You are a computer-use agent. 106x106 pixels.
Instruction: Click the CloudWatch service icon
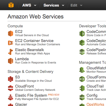click(x=82, y=70)
